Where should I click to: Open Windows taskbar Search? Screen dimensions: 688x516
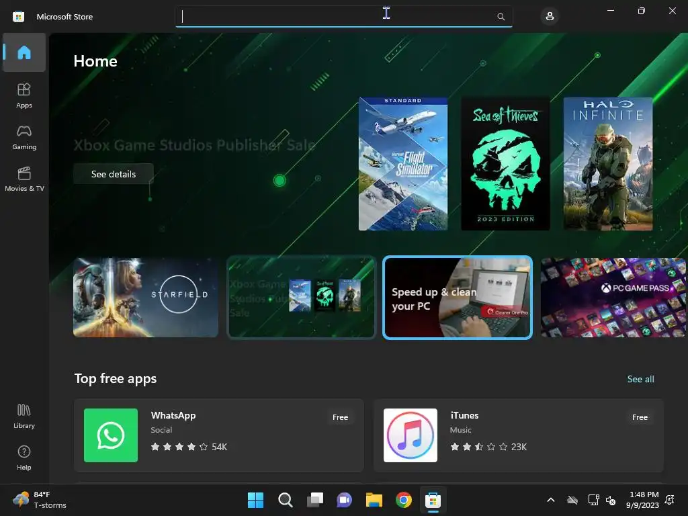click(285, 500)
